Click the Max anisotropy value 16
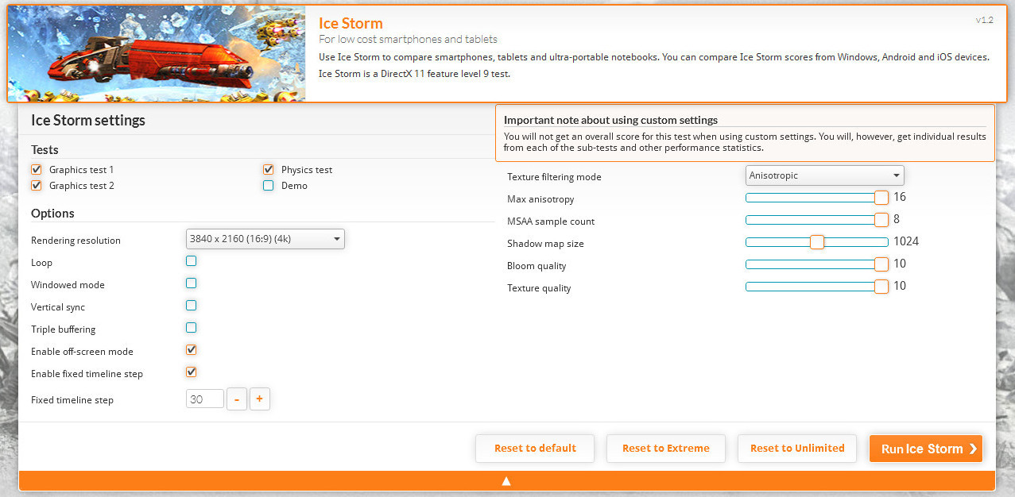This screenshot has width=1015, height=497. [x=900, y=197]
